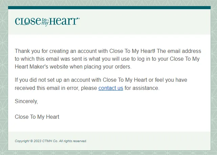
Task: Click the word 'Heart' in the logo
Action: tap(64, 21)
